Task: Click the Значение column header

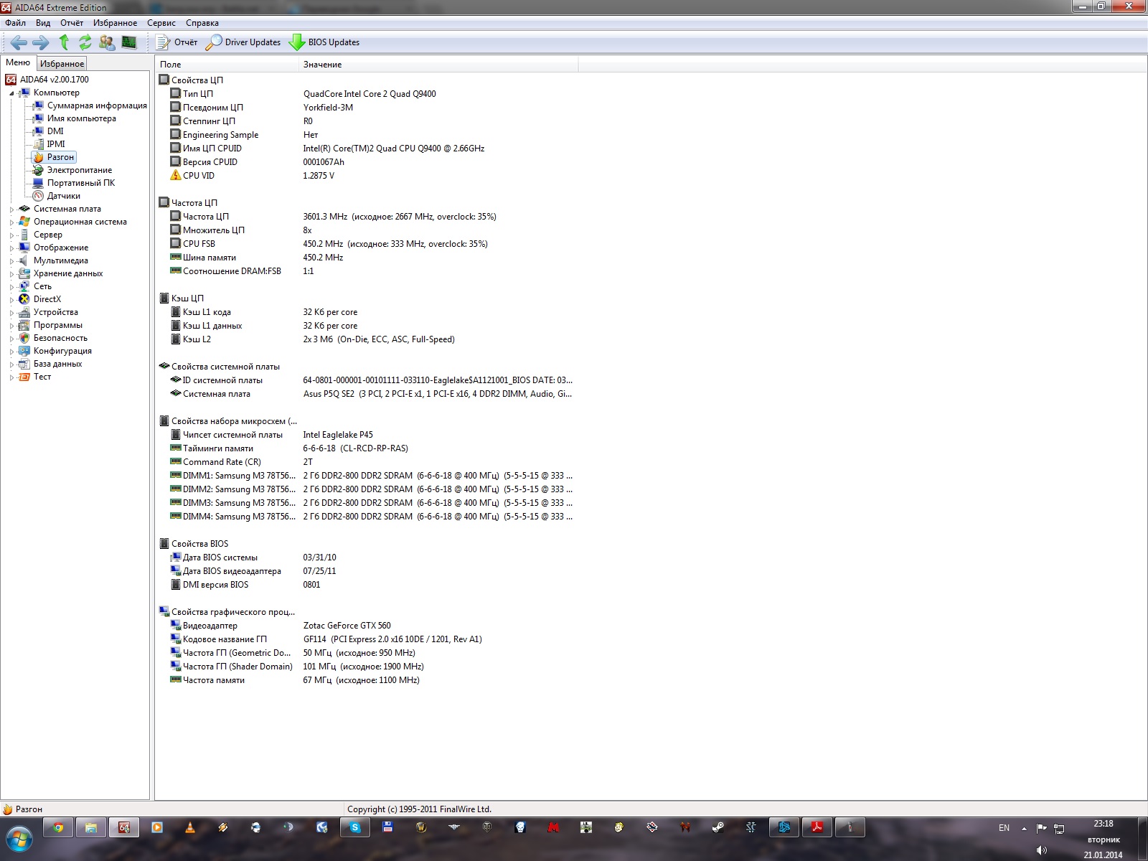Action: pos(438,65)
